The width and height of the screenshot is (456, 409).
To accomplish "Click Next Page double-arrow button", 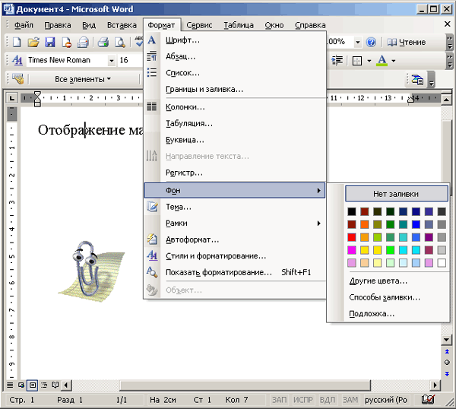I will coord(447,374).
